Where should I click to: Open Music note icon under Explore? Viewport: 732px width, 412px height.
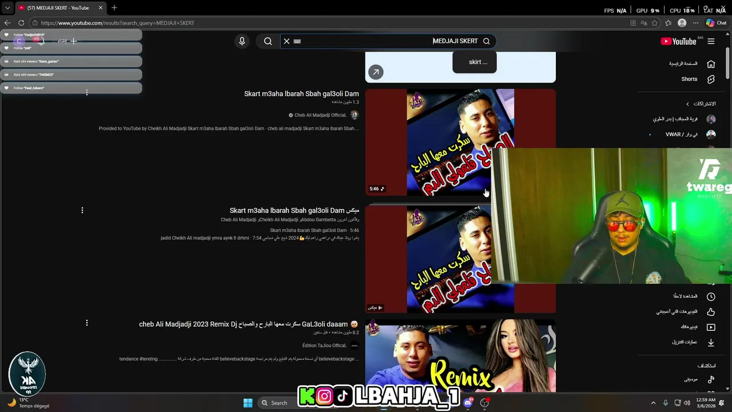[711, 379]
